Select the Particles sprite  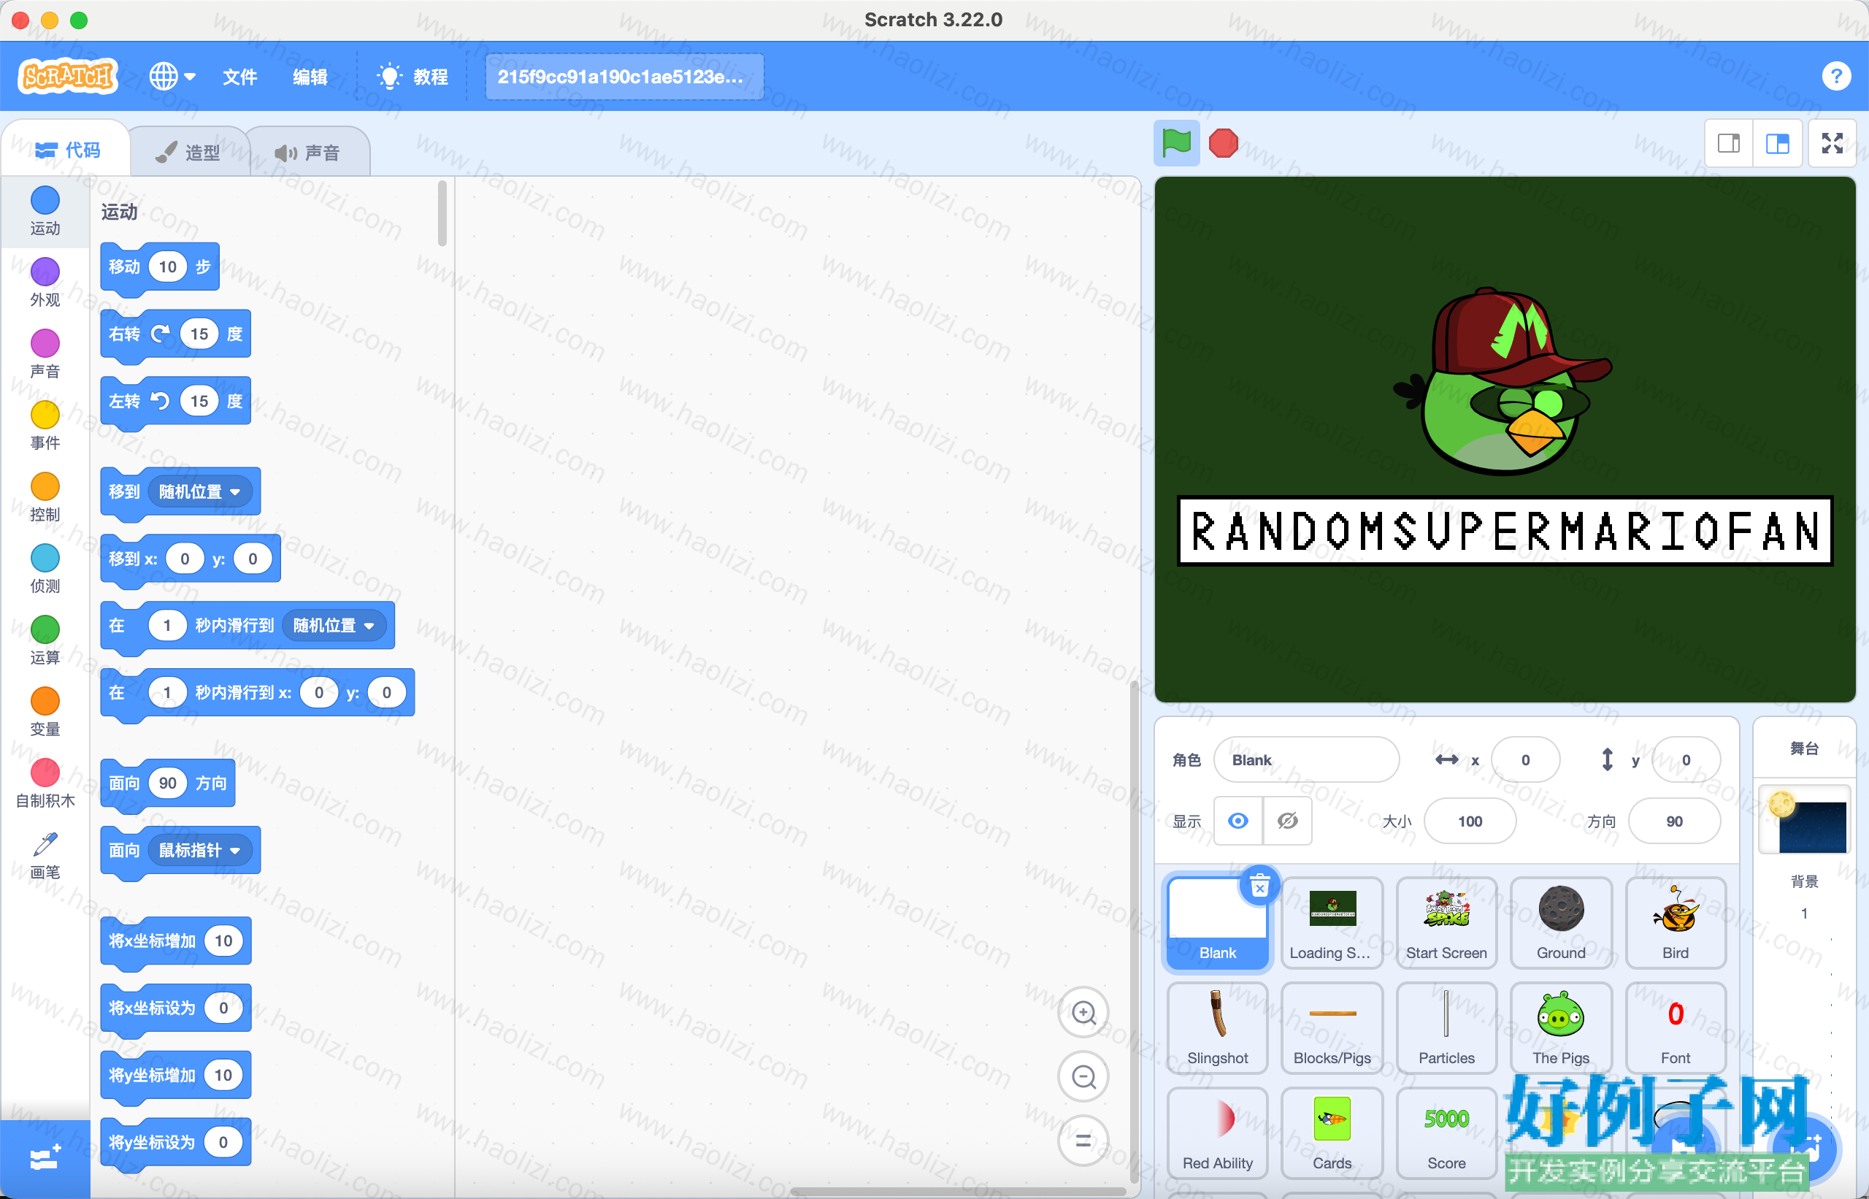pos(1446,1028)
